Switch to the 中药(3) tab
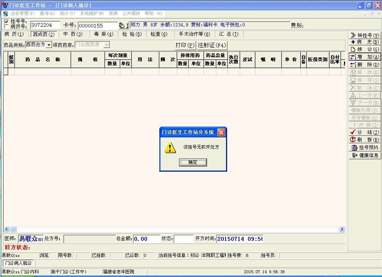382x277 pixels. (73, 34)
